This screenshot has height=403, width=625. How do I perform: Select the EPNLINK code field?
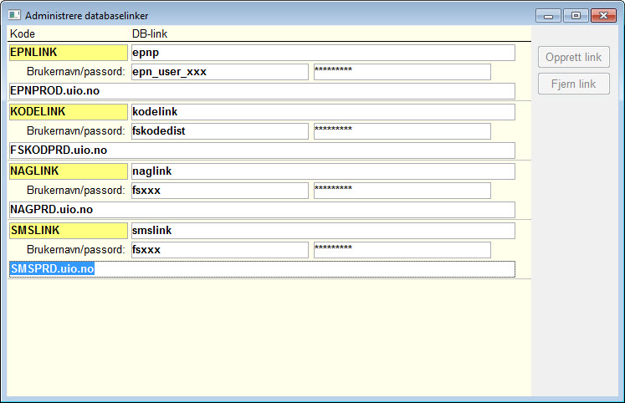pos(69,53)
